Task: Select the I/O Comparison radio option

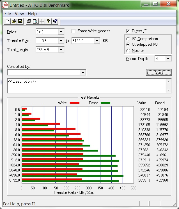Action: pos(128,39)
